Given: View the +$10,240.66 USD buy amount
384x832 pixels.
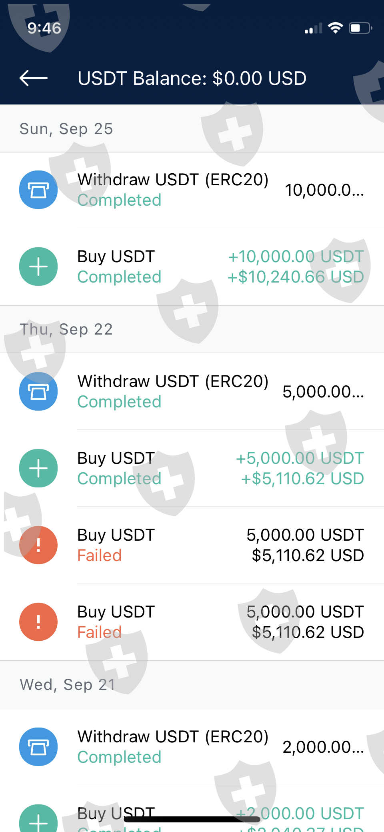Looking at the screenshot, I should [x=296, y=277].
